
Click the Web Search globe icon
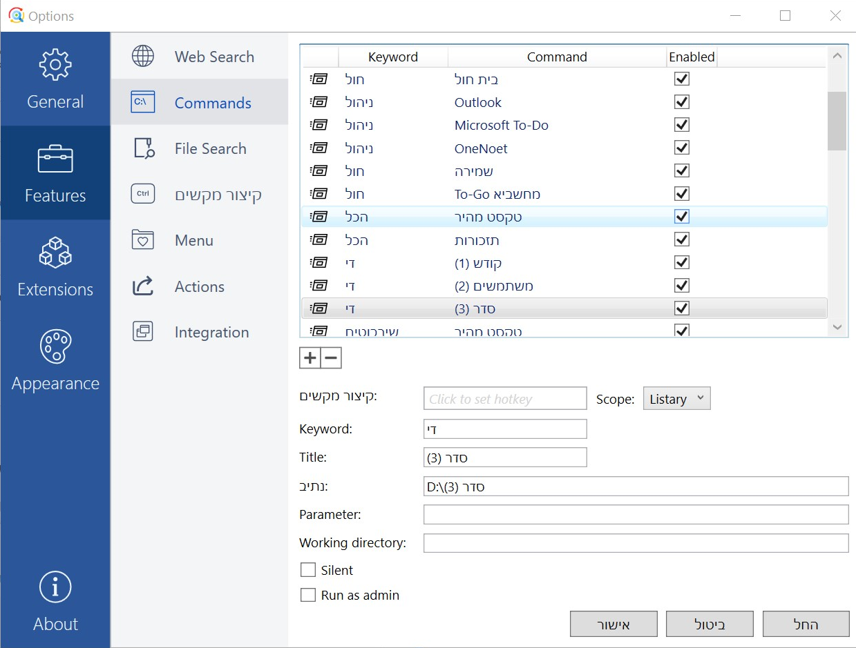click(x=143, y=56)
